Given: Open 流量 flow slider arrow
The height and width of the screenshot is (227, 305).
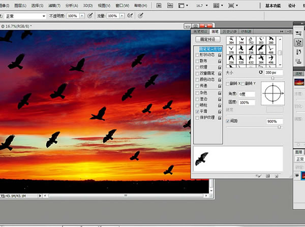Looking at the screenshot, I should pos(122,16).
